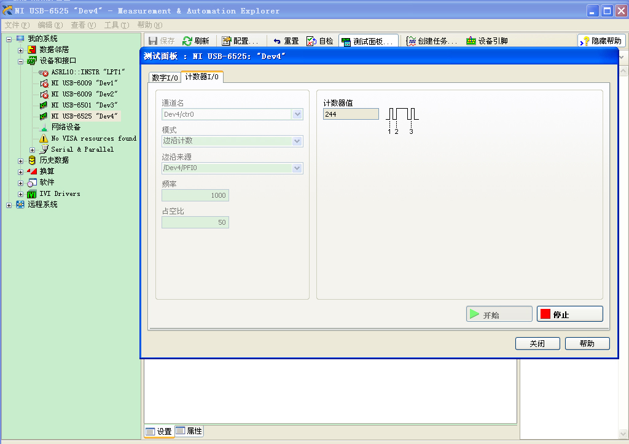Viewport: 629px width, 444px height.
Task: Select My System (我的系统) computer icon
Action: (20, 39)
